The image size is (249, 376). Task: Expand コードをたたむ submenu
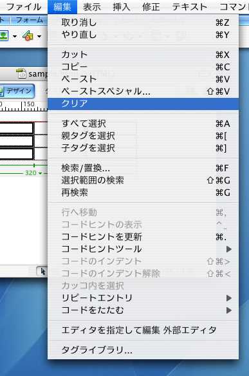coord(143,310)
